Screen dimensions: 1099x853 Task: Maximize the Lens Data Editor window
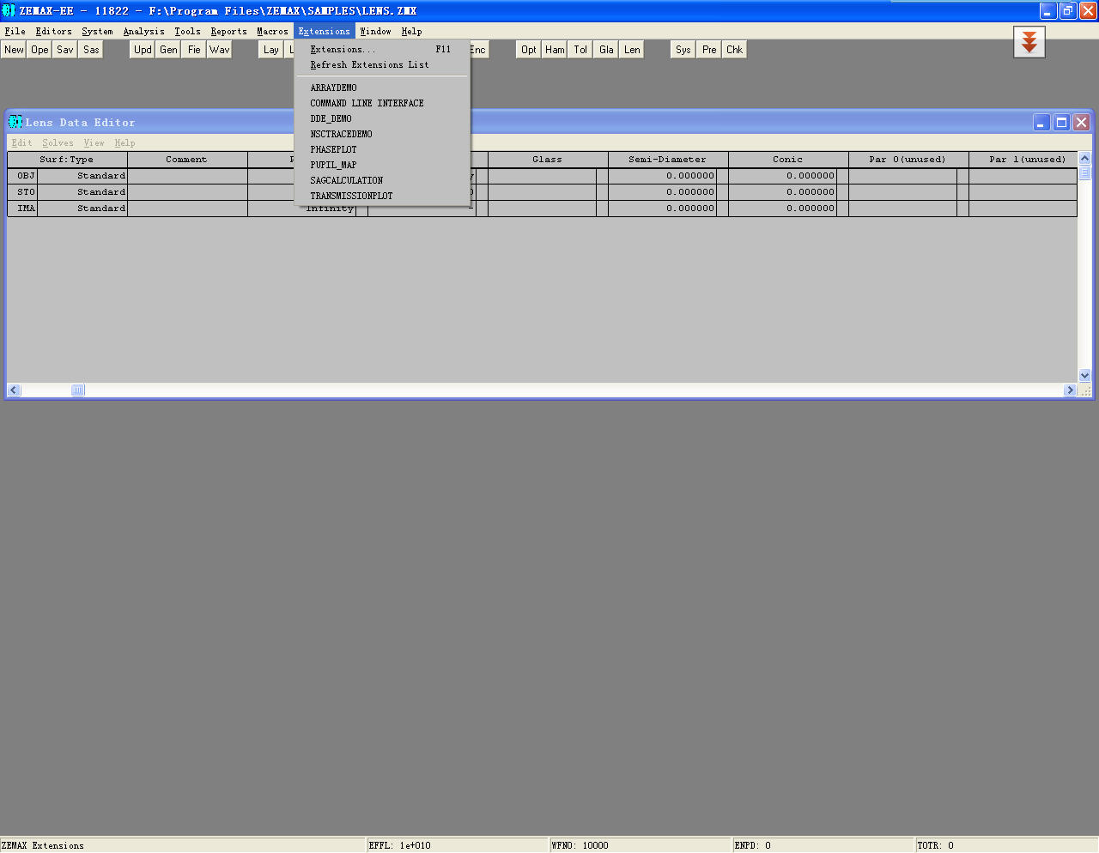(x=1061, y=122)
